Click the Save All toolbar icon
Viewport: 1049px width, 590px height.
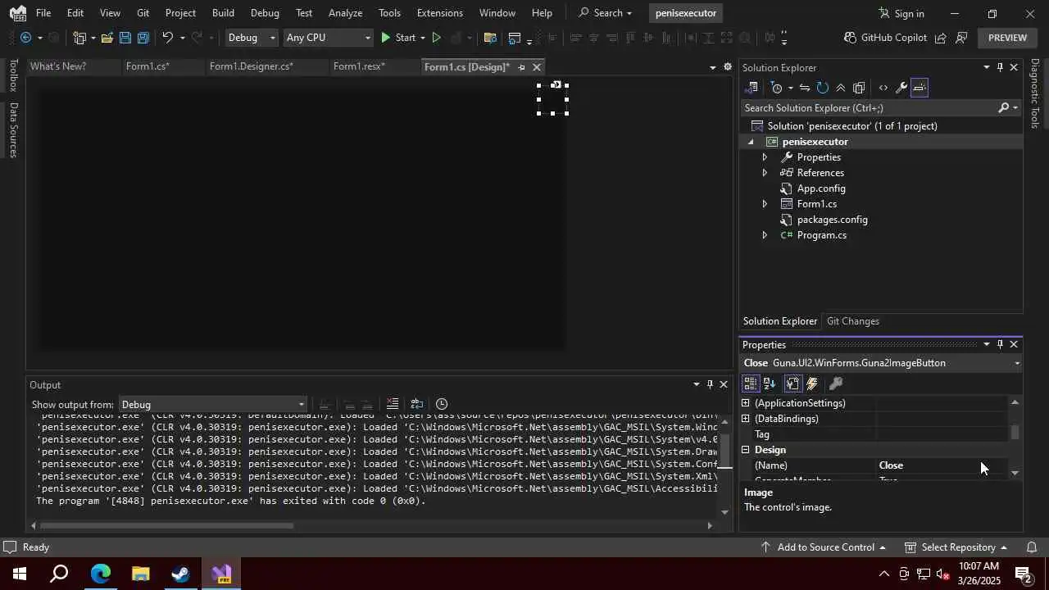143,38
